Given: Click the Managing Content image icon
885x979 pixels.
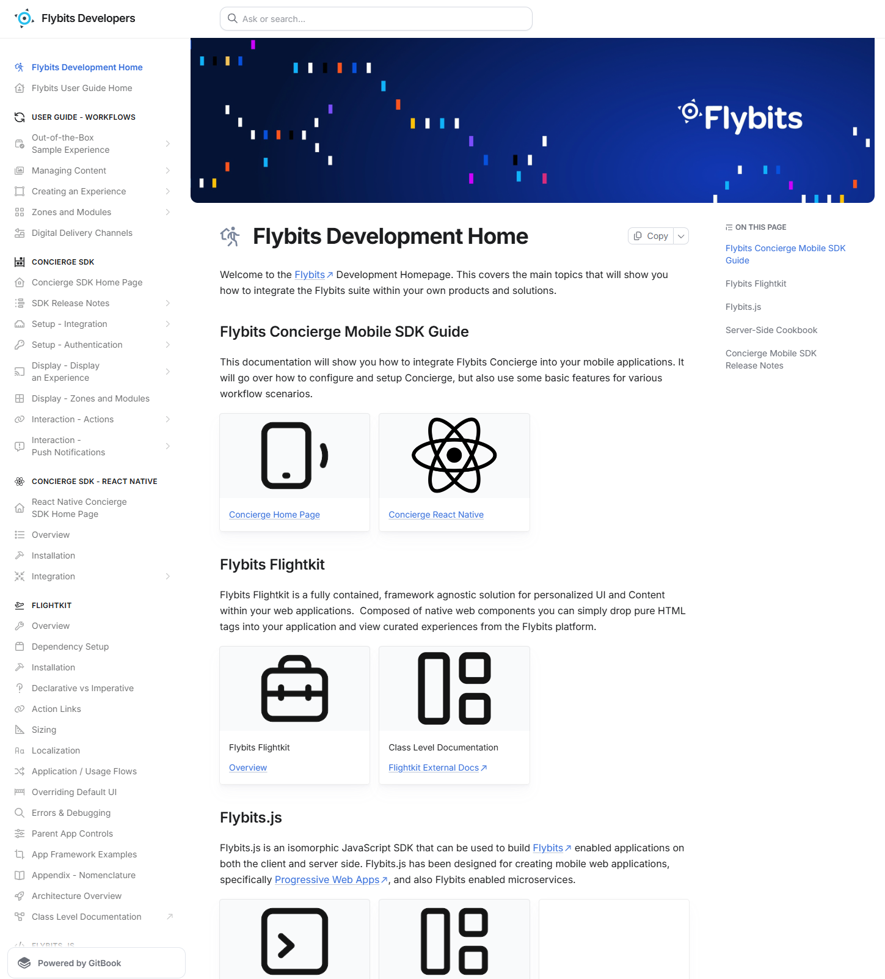Looking at the screenshot, I should [x=20, y=170].
